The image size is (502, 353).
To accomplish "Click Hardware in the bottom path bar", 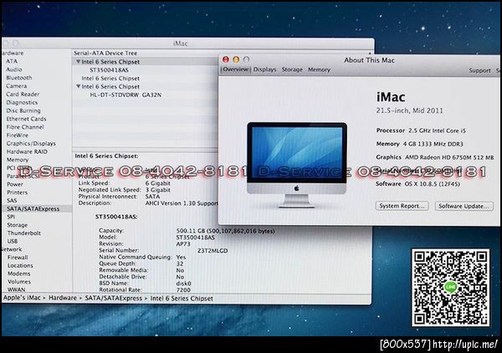I will click(x=63, y=298).
